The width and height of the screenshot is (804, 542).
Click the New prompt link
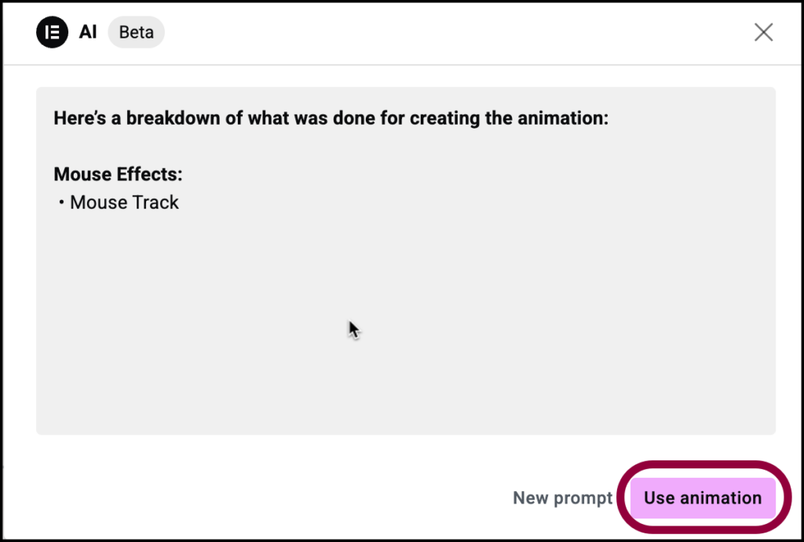563,498
